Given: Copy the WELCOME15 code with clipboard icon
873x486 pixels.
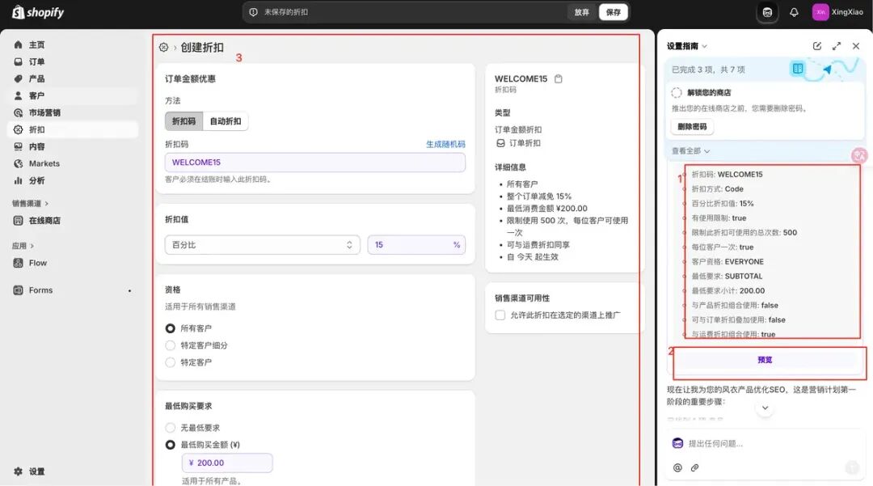Looking at the screenshot, I should click(x=559, y=79).
